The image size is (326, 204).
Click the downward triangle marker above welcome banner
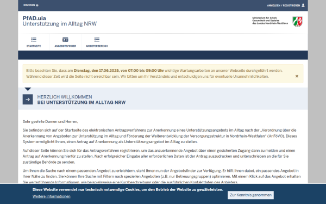28,89
